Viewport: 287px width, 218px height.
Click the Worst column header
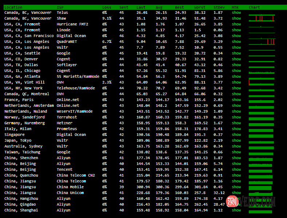coord(200,7)
